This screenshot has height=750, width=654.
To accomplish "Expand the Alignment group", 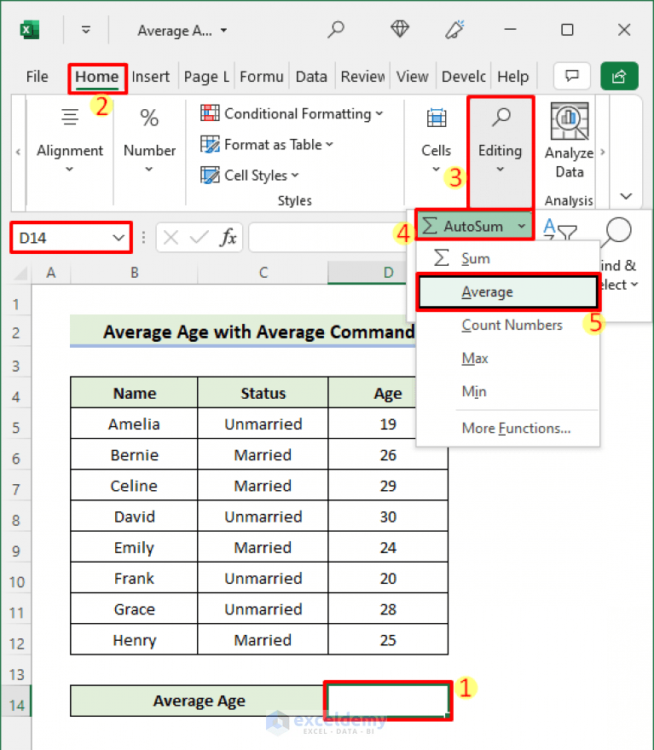I will (x=70, y=140).
